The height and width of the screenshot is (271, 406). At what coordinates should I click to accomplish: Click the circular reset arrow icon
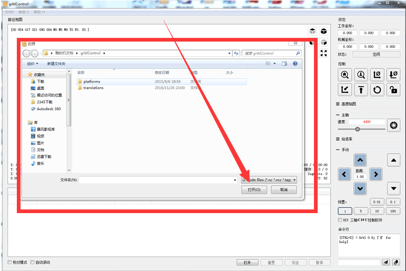click(377, 90)
